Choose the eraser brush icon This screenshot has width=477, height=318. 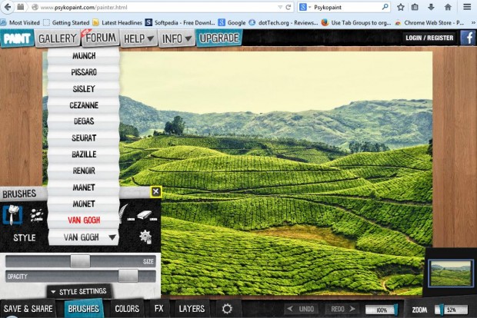pyautogui.click(x=147, y=215)
